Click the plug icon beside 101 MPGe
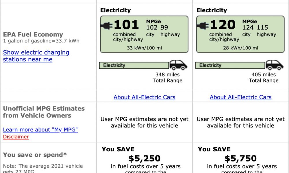This screenshot has width=289, height=173. (107, 26)
